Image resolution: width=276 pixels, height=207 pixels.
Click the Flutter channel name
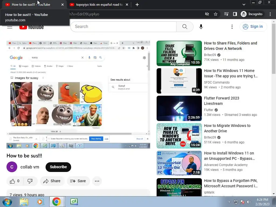[x=209, y=110]
